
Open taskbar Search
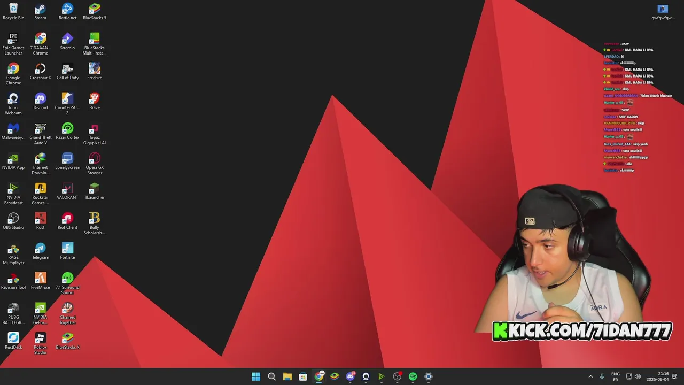(271, 376)
